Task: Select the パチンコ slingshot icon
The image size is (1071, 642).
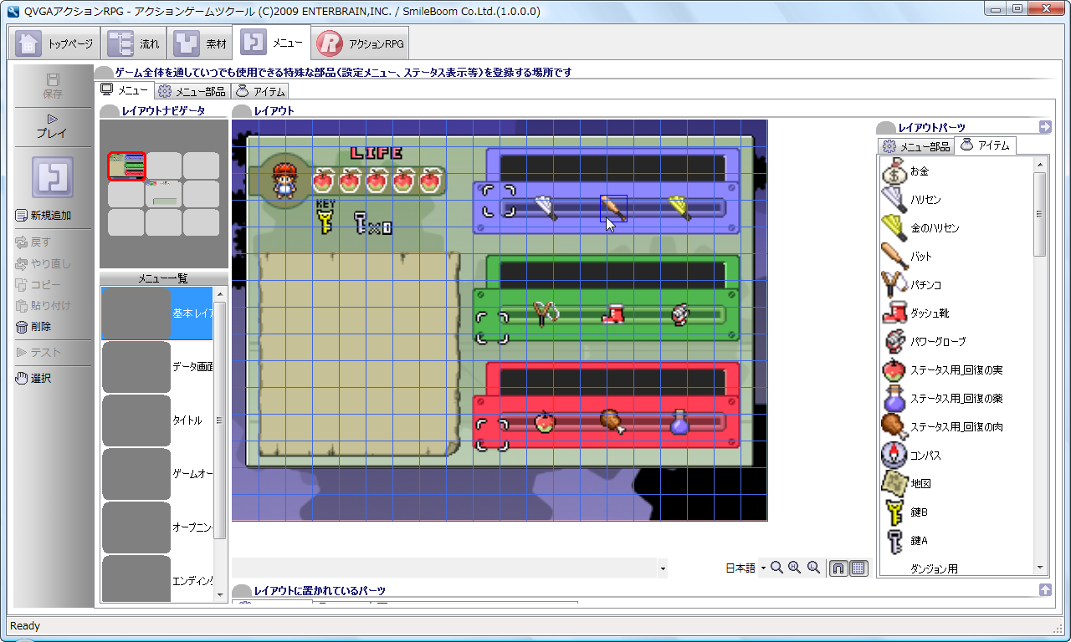Action: coord(895,285)
